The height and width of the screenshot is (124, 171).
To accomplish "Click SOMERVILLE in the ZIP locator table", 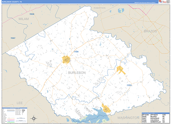I will click(156, 122).
